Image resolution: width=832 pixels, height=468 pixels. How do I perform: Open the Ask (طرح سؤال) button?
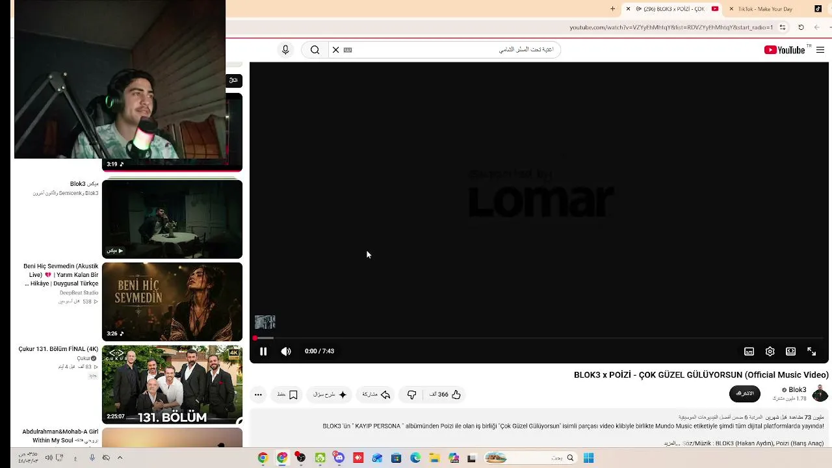coord(330,395)
